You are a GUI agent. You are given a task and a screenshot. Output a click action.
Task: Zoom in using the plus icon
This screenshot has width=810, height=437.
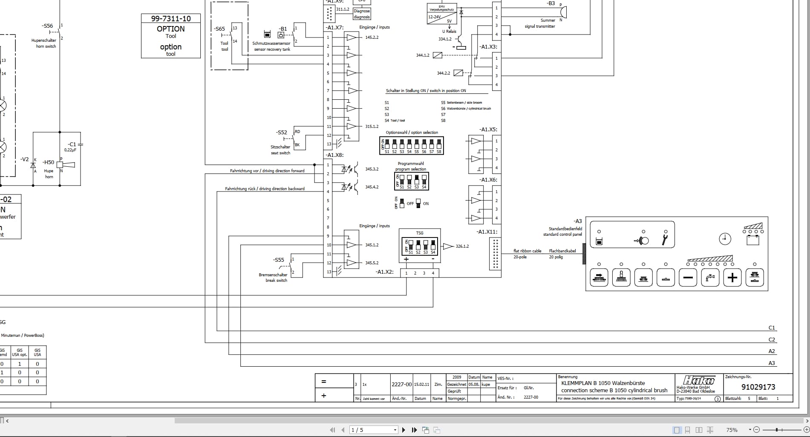click(806, 430)
